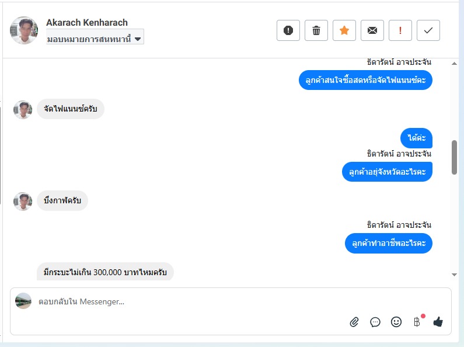Click the baht payment request icon
This screenshot has height=347, width=464.
click(417, 322)
